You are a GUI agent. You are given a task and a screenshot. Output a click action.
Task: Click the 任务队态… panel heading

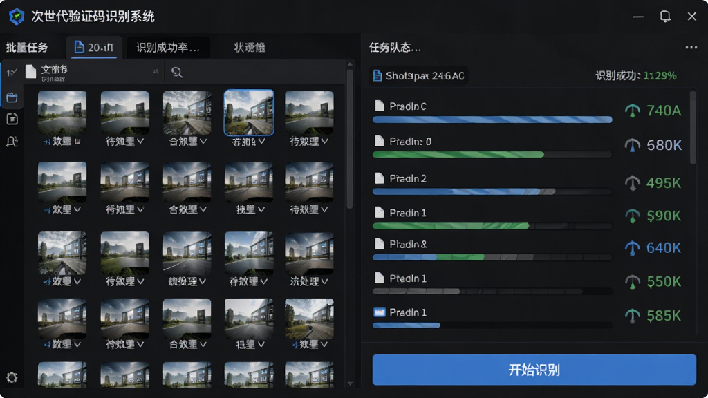click(395, 48)
